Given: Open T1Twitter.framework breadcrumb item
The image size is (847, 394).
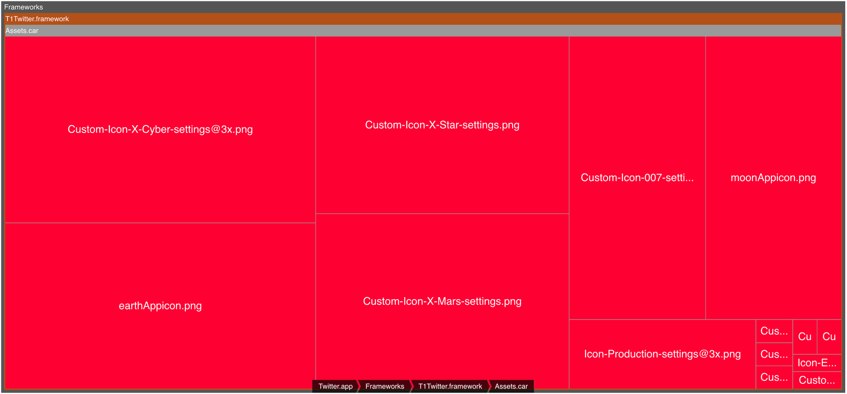Looking at the screenshot, I should [x=450, y=386].
